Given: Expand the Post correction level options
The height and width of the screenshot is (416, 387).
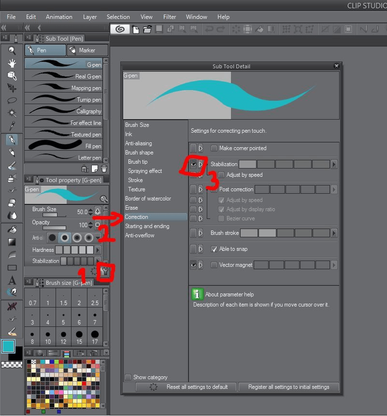Looking at the screenshot, I should pyautogui.click(x=333, y=189).
